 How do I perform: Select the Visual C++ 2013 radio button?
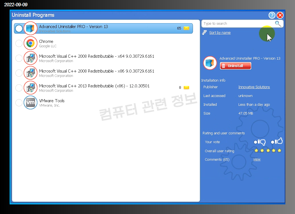point(19,88)
